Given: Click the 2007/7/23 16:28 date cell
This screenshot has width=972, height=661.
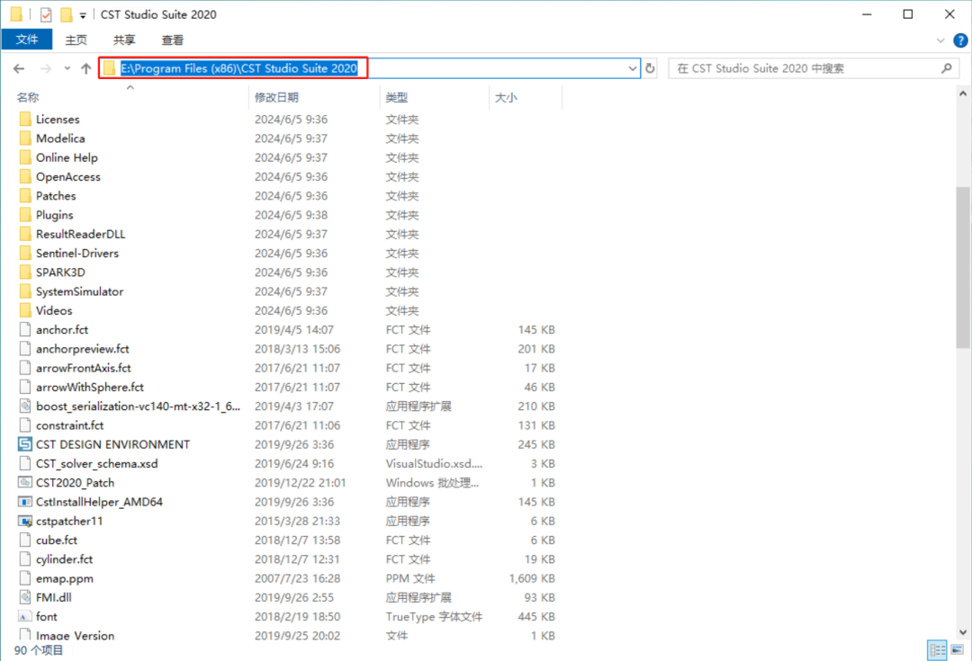Looking at the screenshot, I should (297, 578).
